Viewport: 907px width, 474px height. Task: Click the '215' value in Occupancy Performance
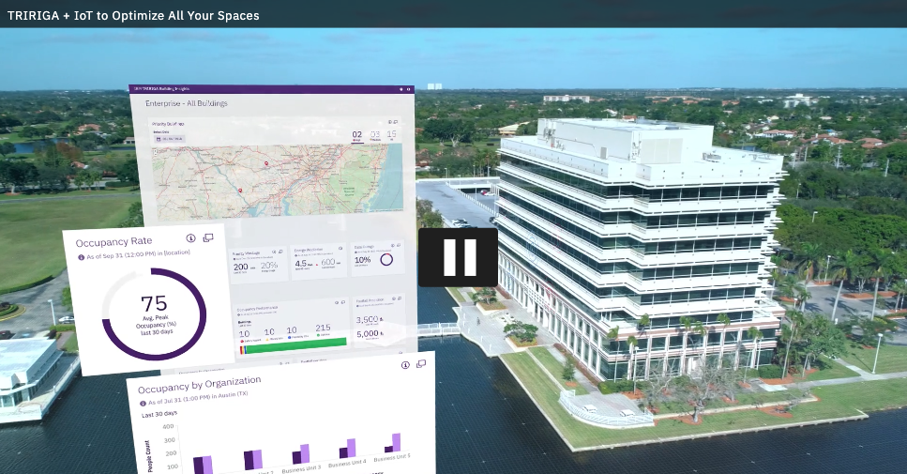[x=323, y=329]
